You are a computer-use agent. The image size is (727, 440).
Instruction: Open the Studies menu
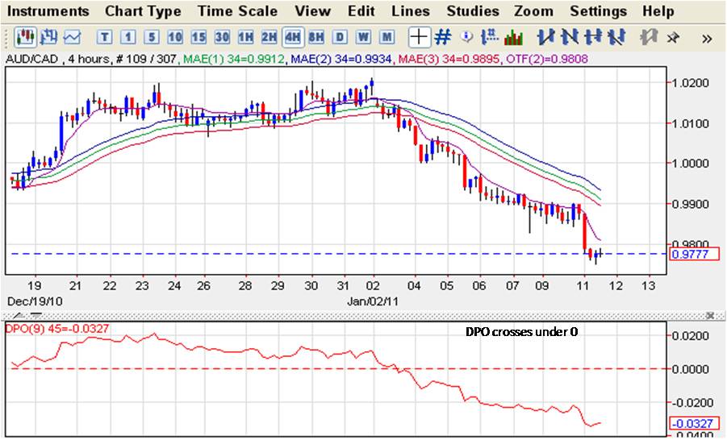coord(473,11)
